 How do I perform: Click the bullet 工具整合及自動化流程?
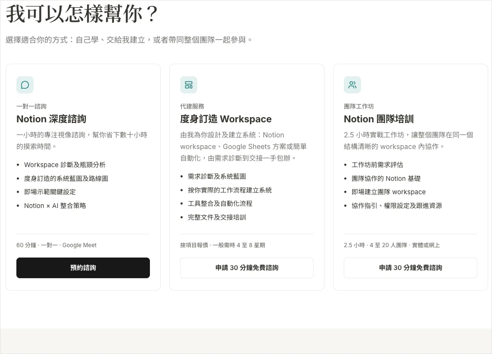pyautogui.click(x=220, y=204)
